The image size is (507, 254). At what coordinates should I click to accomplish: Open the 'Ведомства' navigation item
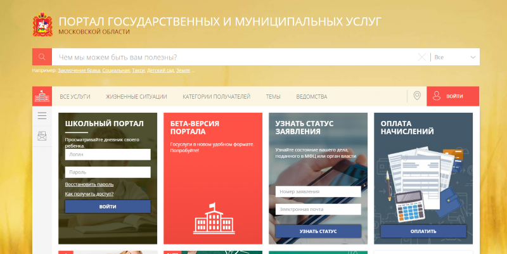(312, 97)
